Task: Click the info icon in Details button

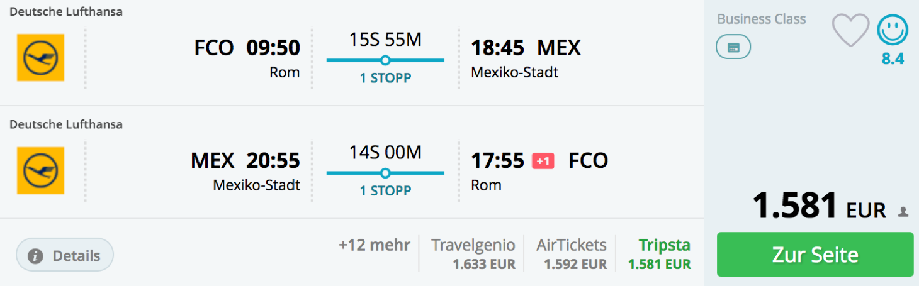Action: pyautogui.click(x=36, y=256)
